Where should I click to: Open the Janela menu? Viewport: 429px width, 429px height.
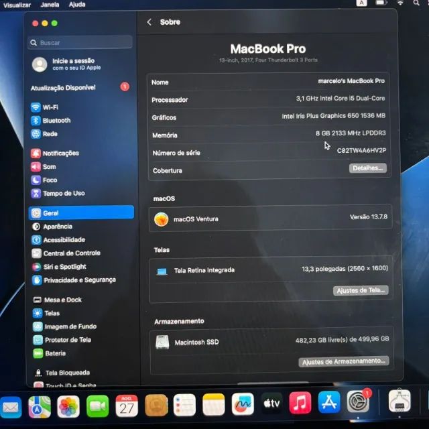pos(50,5)
